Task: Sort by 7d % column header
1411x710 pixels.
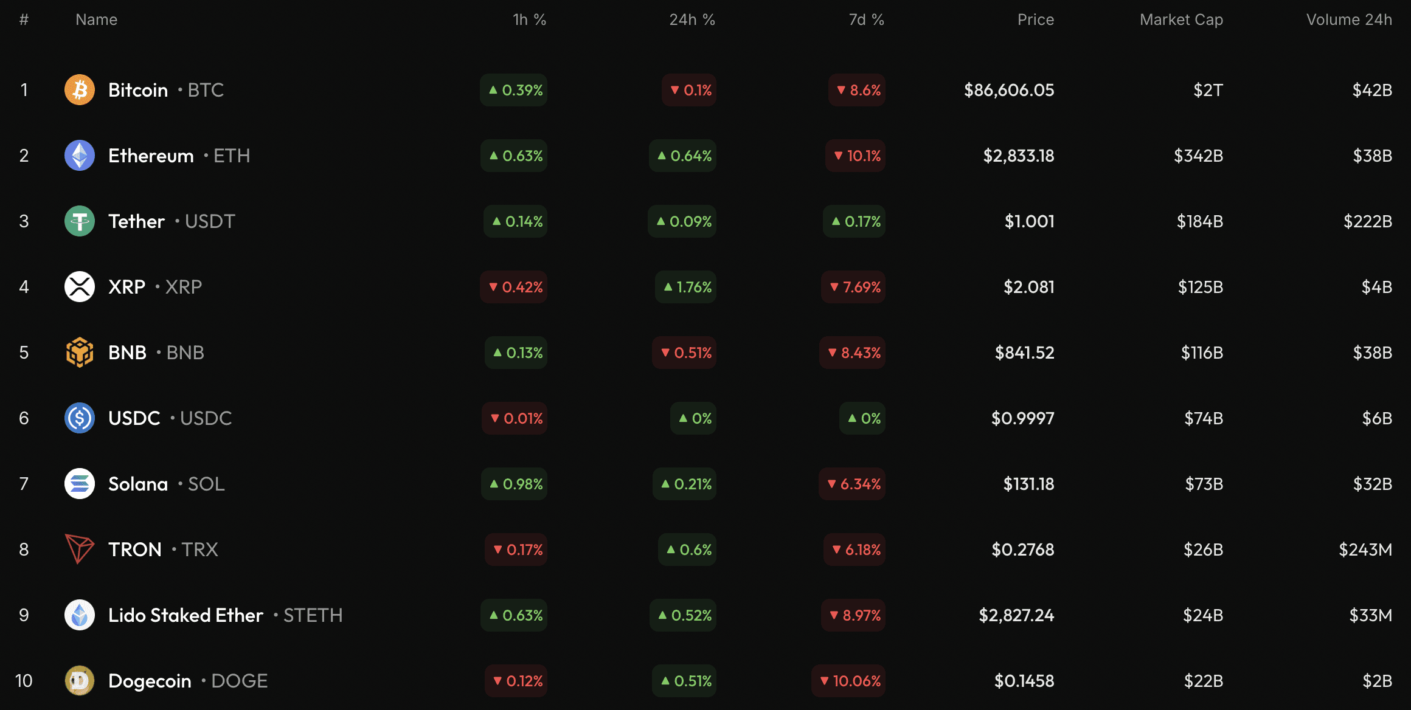Action: pyautogui.click(x=866, y=19)
